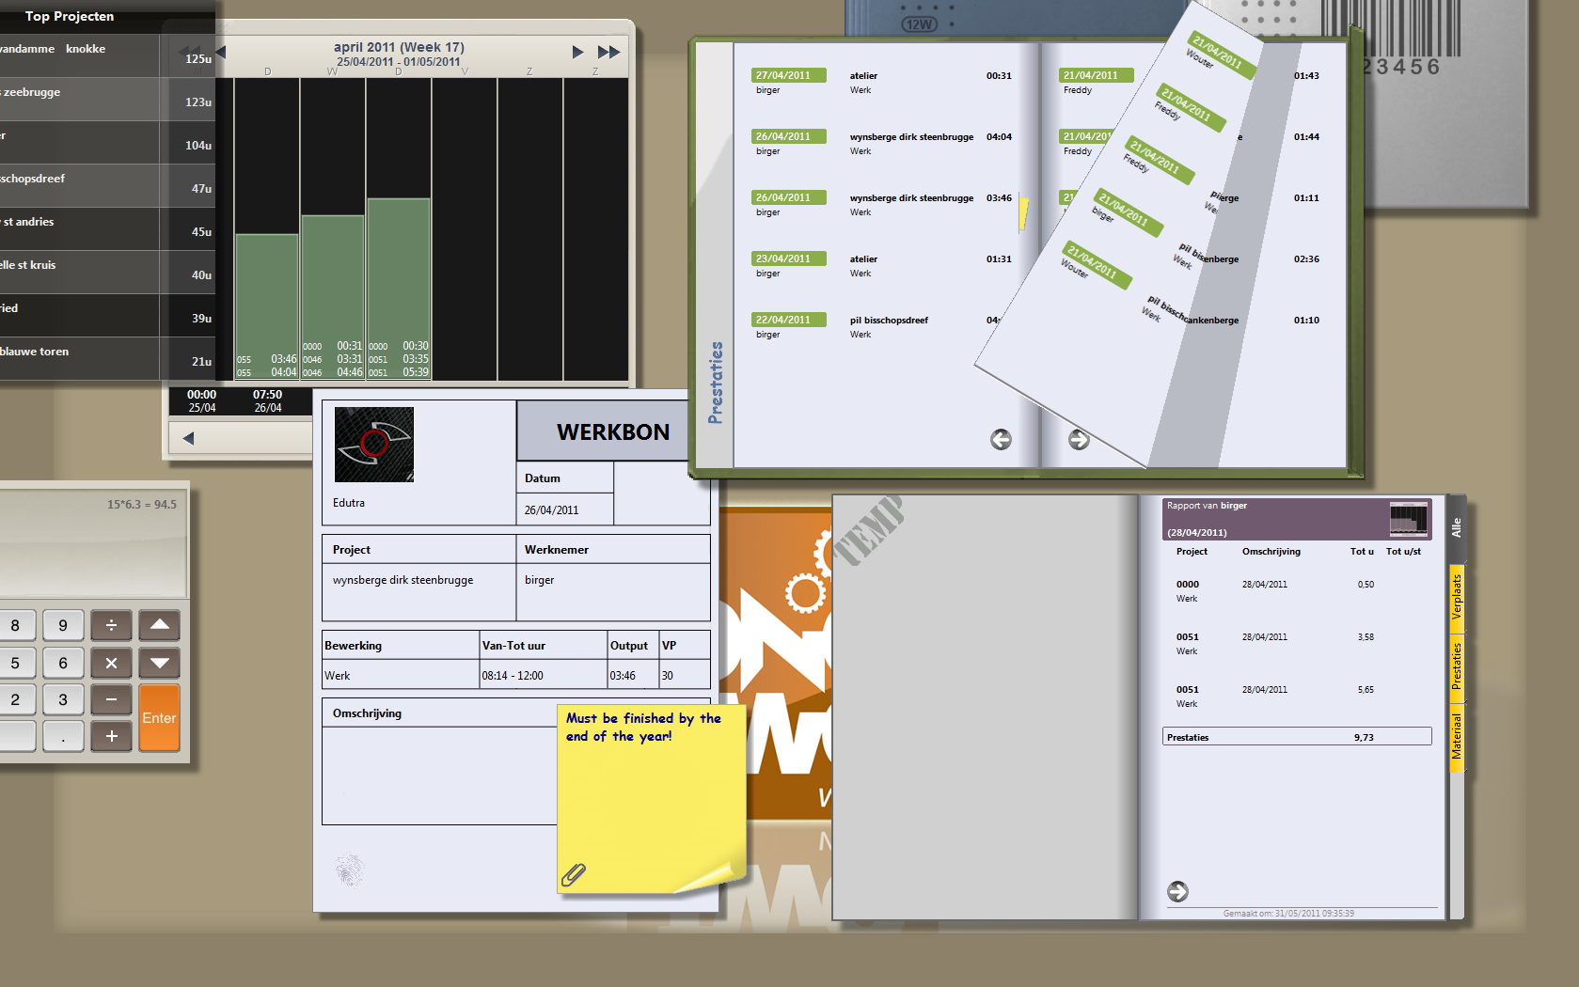
Task: Click the next arrow in birger's report
Action: [x=1177, y=891]
